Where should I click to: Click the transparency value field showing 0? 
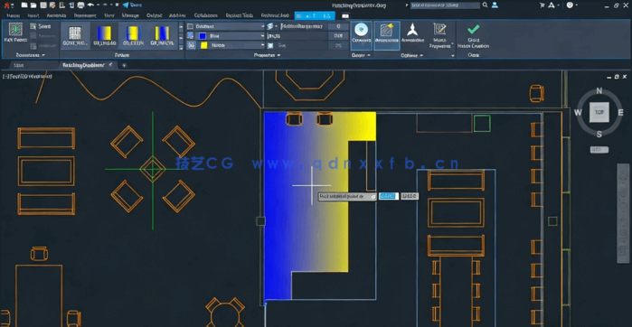click(x=338, y=26)
